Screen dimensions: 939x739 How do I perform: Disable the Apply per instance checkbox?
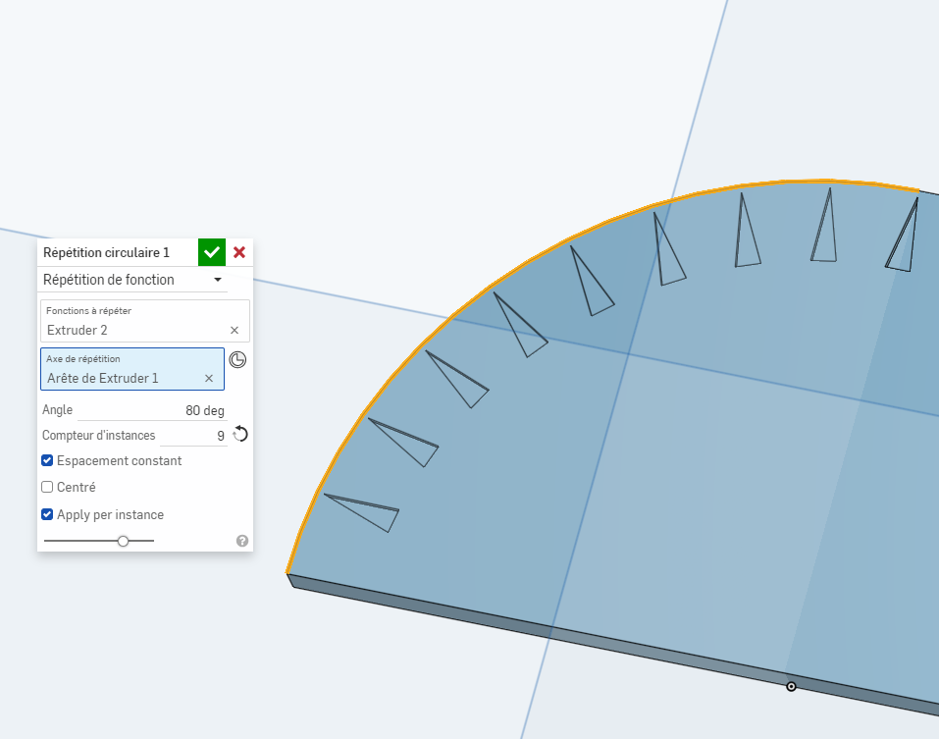click(x=47, y=514)
